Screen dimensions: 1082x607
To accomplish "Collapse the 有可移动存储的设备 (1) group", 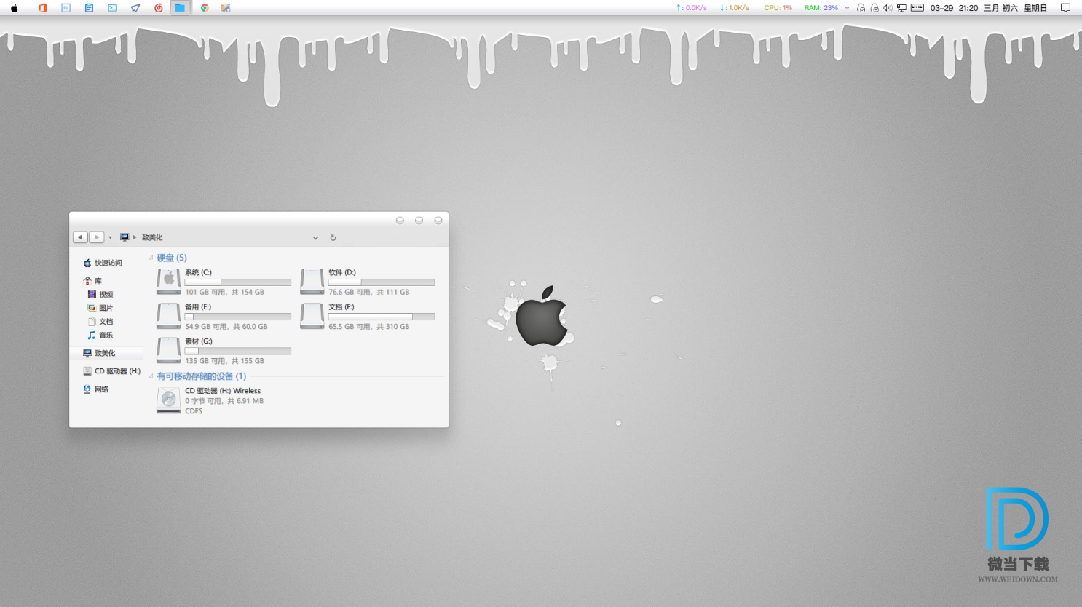I will (151, 376).
